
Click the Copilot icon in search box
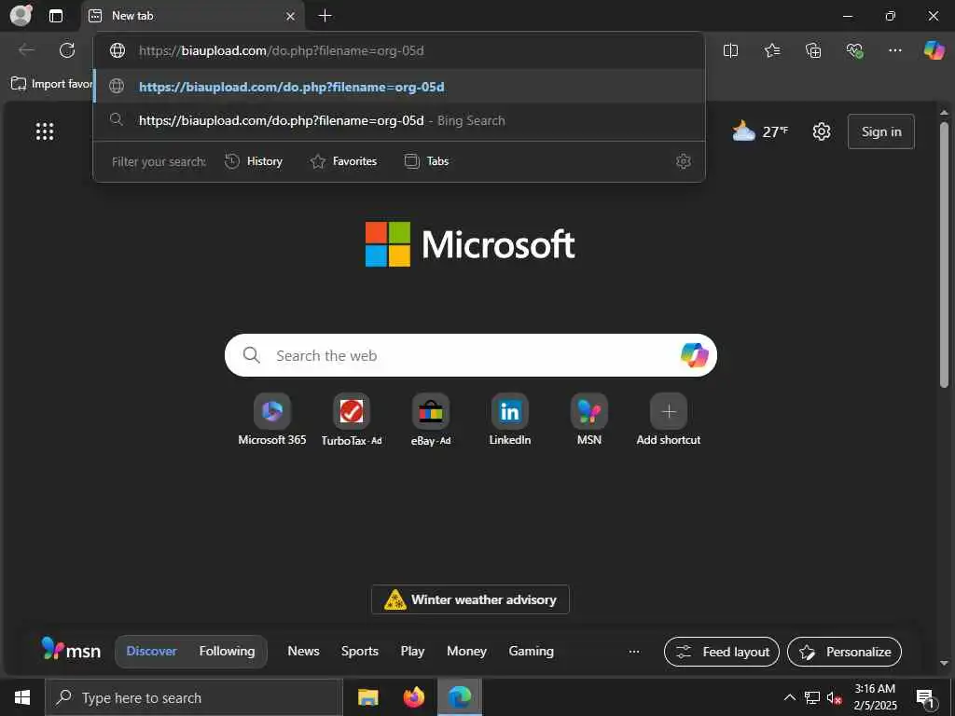pyautogui.click(x=694, y=355)
